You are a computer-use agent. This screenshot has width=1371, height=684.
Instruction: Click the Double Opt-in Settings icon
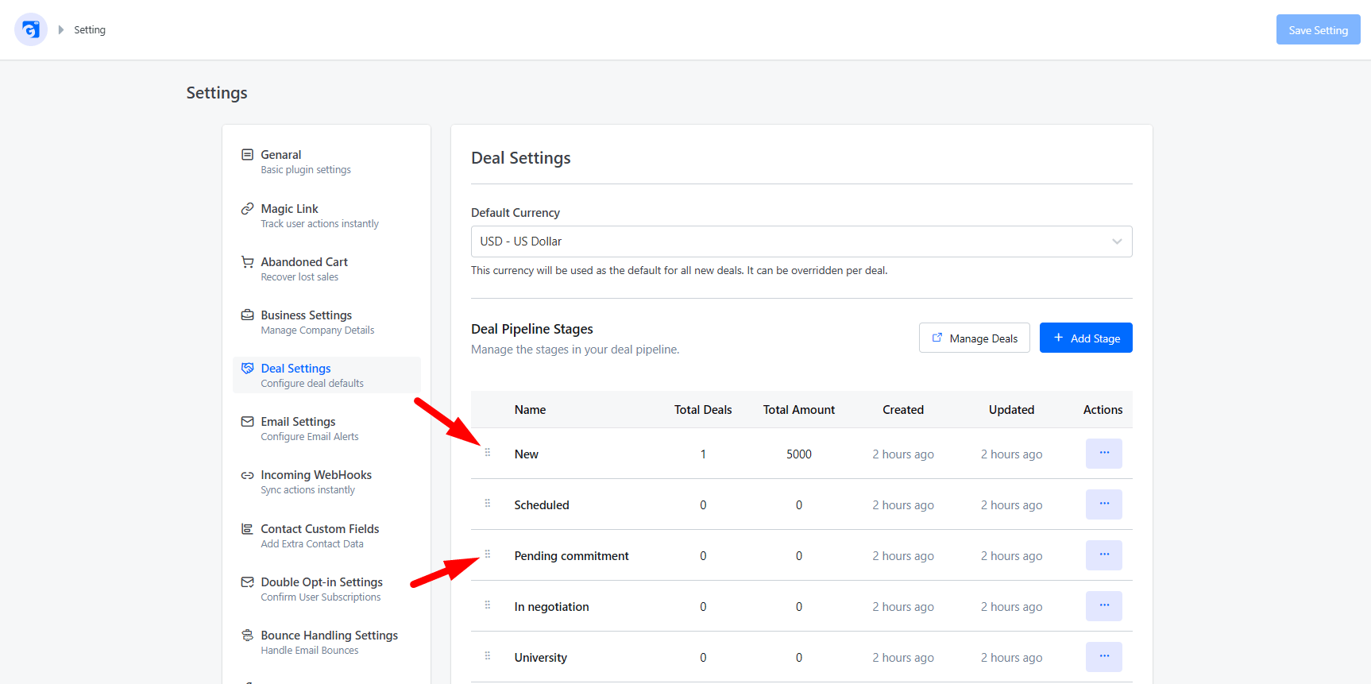(x=247, y=582)
